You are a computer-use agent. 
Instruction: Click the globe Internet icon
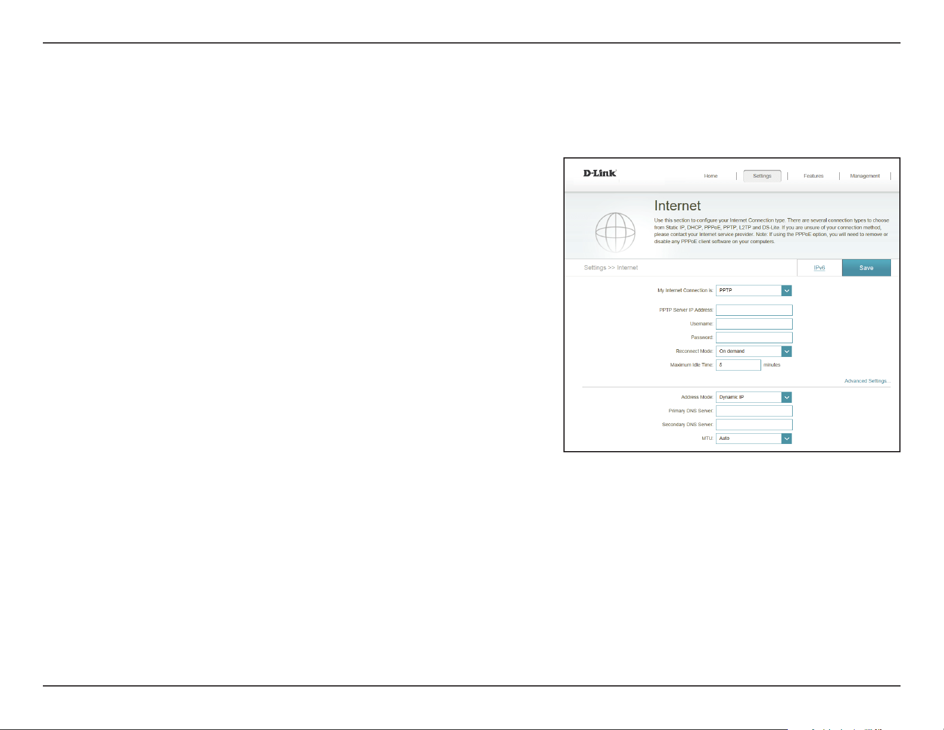click(x=615, y=232)
